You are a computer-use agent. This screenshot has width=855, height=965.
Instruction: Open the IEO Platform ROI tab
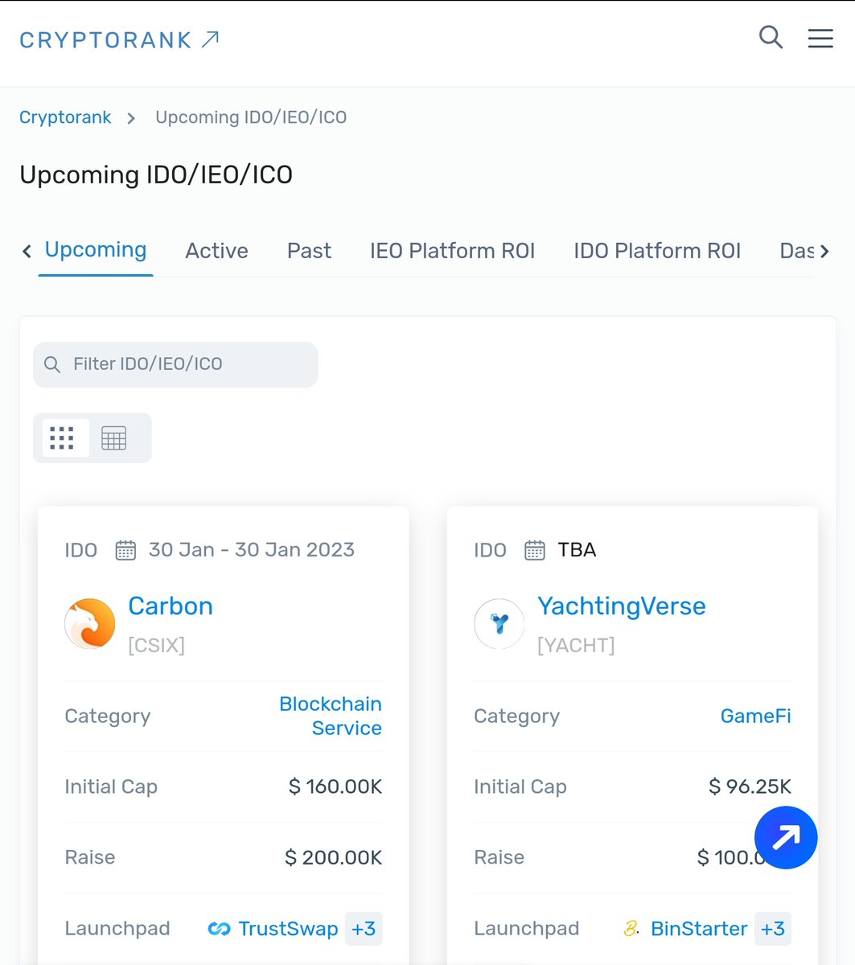tap(452, 251)
